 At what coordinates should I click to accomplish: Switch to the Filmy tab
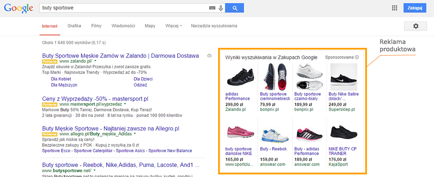pyautogui.click(x=96, y=26)
